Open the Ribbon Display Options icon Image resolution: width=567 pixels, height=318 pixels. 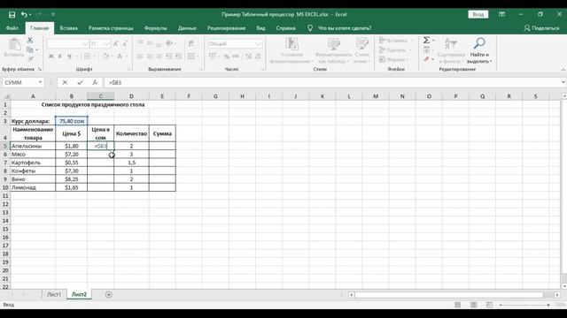pos(502,14)
